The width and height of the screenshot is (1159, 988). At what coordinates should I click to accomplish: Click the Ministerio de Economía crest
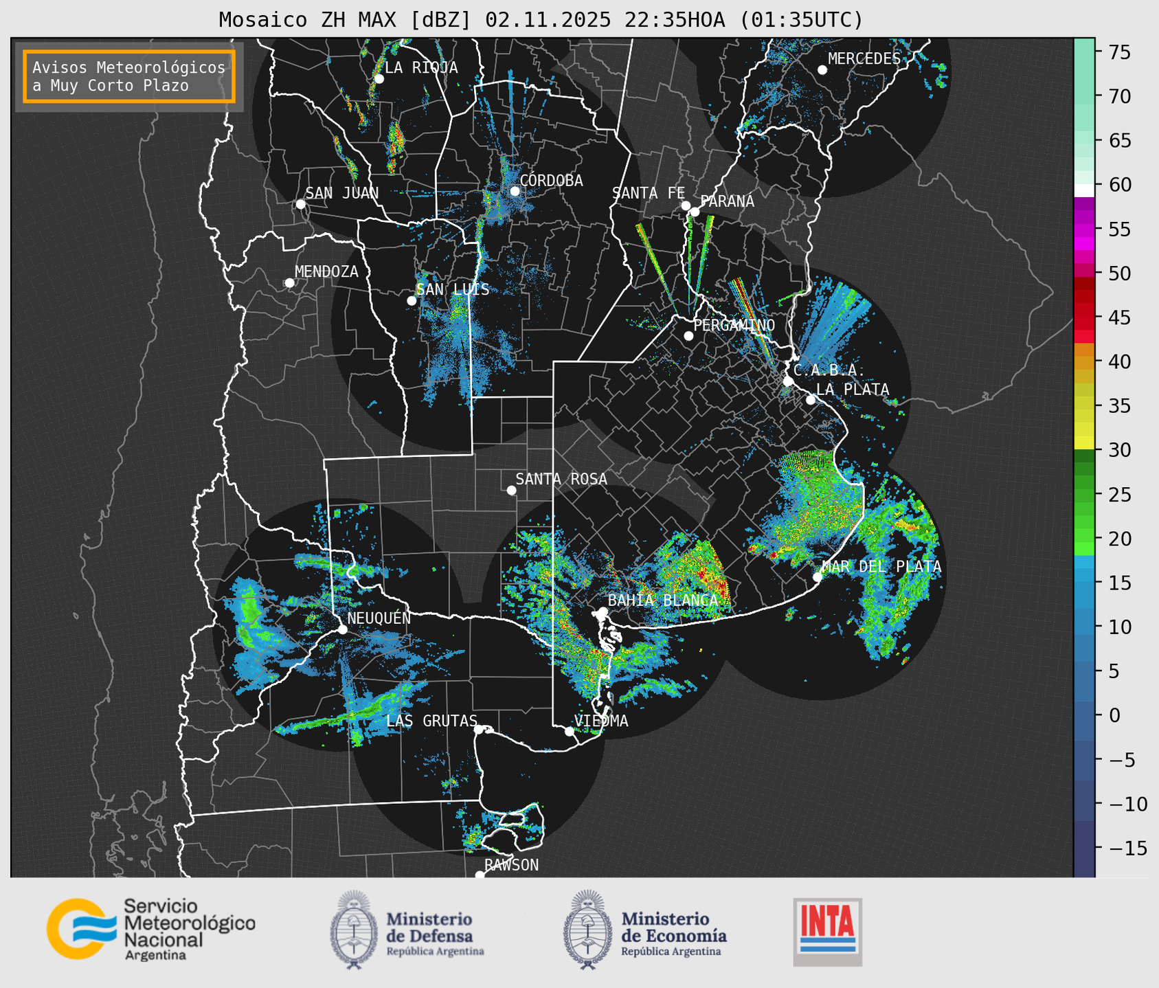[587, 930]
